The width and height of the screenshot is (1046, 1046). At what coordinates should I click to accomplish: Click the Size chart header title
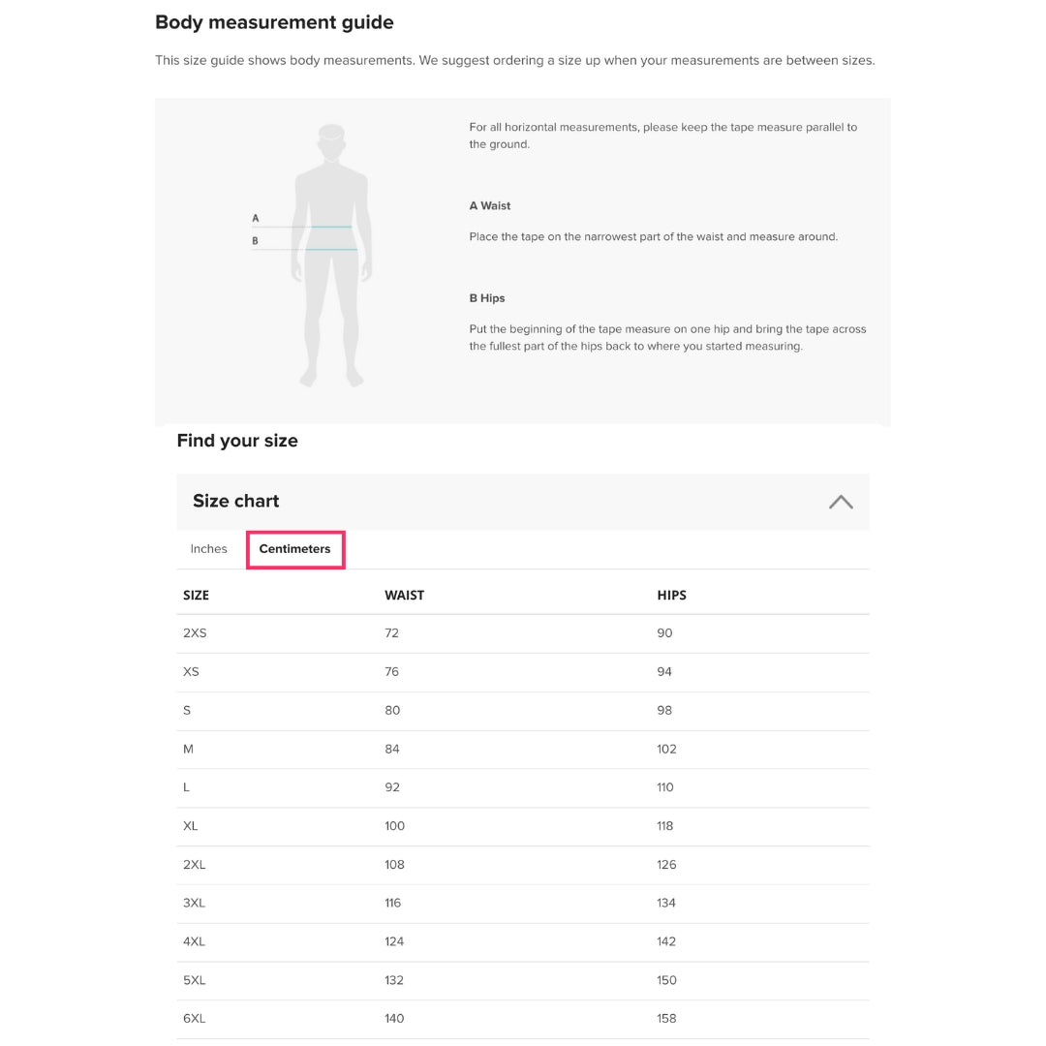(x=235, y=501)
